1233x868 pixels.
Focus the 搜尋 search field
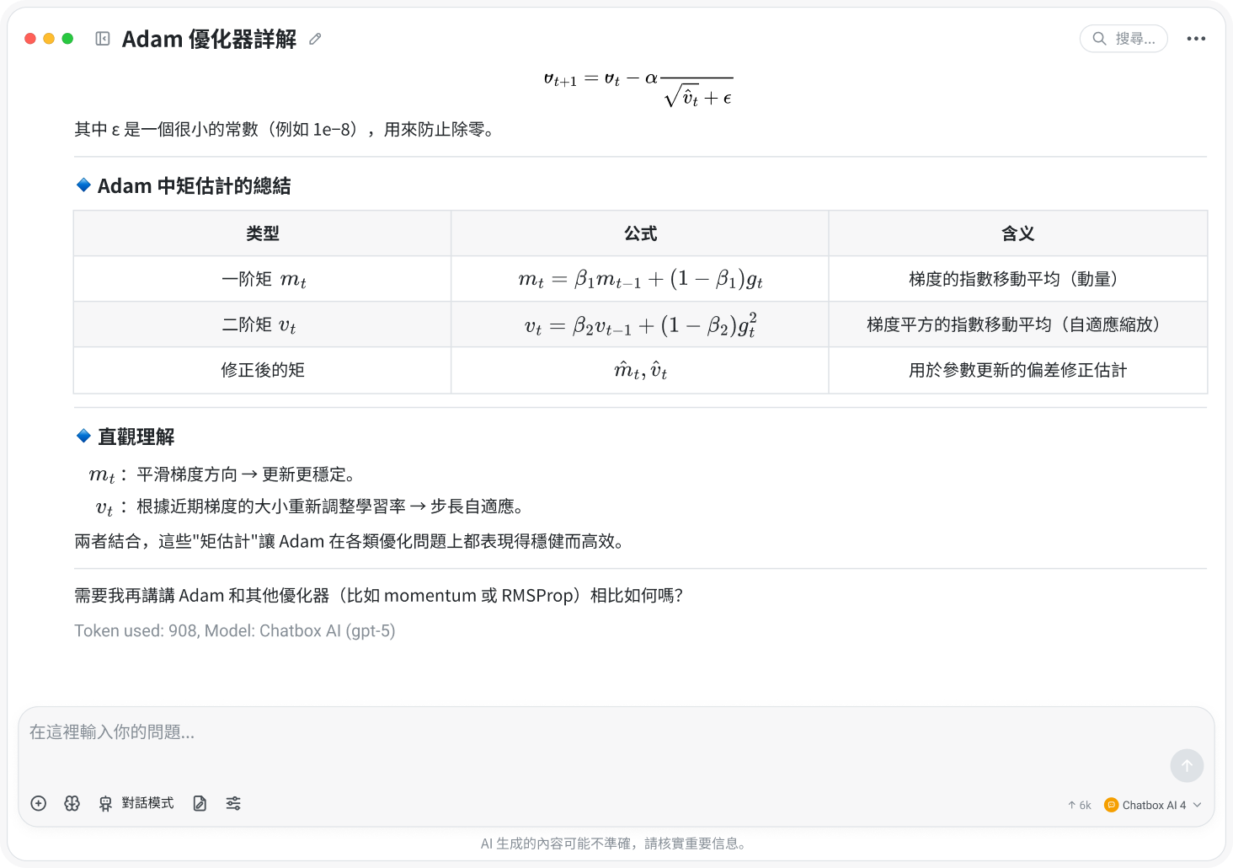click(x=1124, y=39)
